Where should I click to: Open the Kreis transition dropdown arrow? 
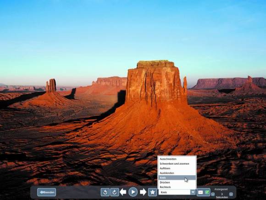193,192
